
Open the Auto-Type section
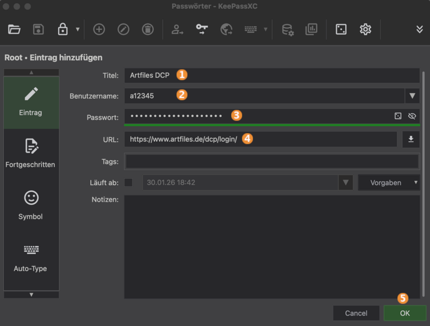(x=31, y=258)
